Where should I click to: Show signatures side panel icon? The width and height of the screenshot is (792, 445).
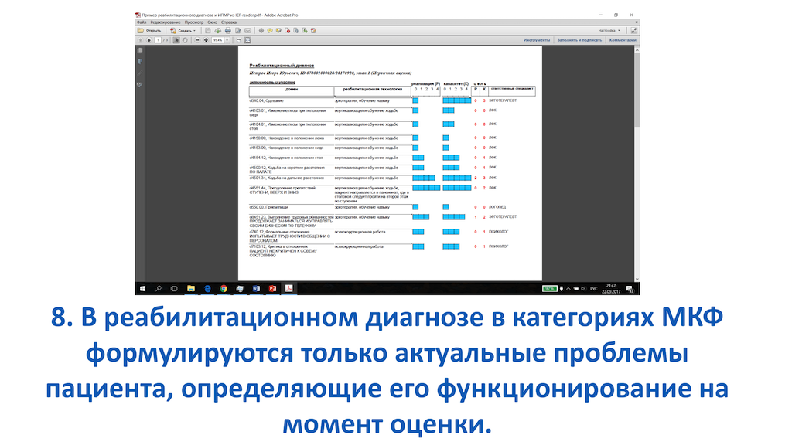pos(140,84)
